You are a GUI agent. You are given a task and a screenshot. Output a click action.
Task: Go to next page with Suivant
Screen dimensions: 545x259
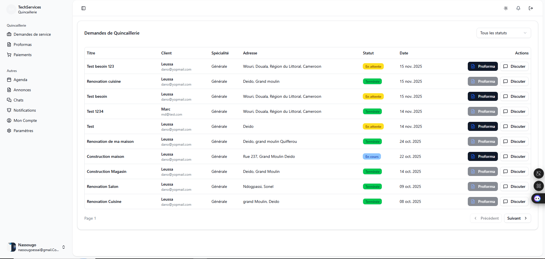point(517,218)
